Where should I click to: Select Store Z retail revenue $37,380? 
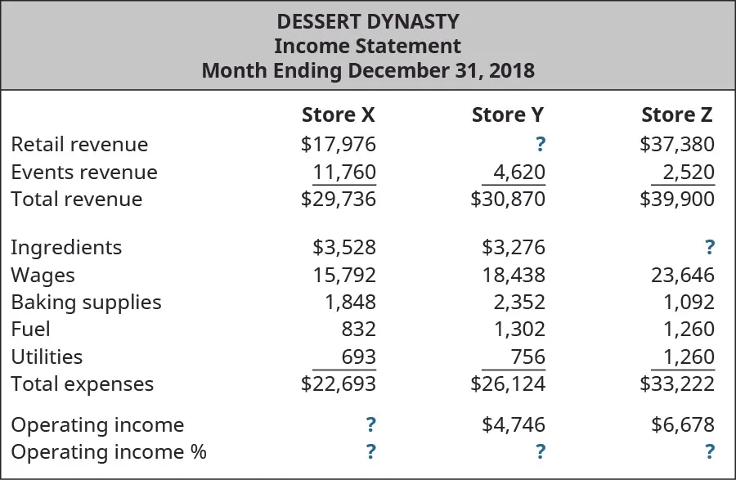pos(678,145)
